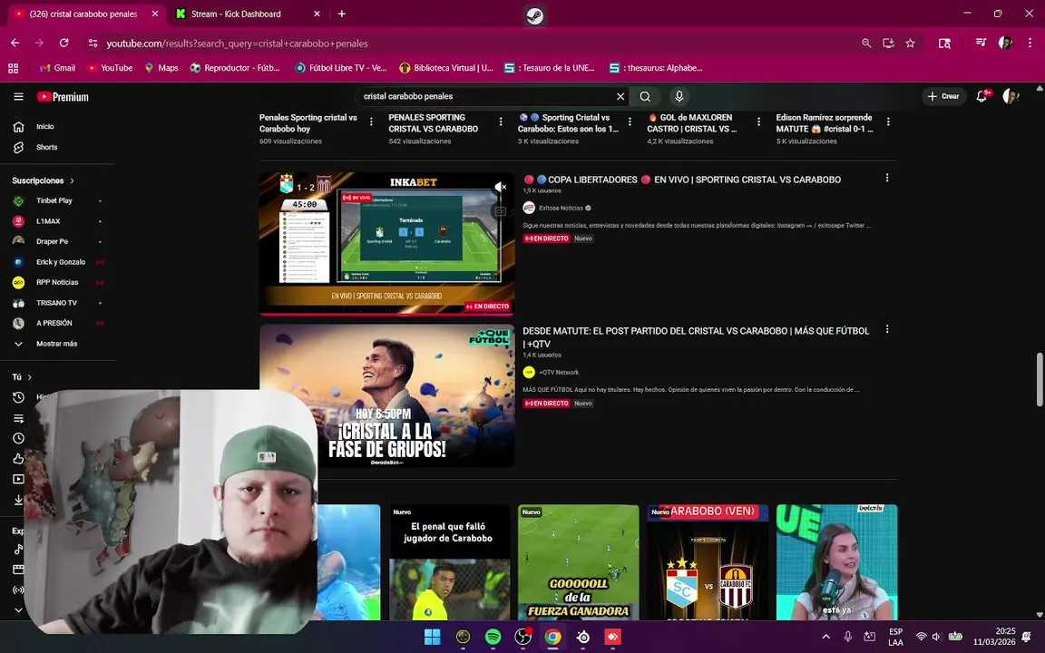1045x653 pixels.
Task: Click the Crear button
Action: point(943,97)
